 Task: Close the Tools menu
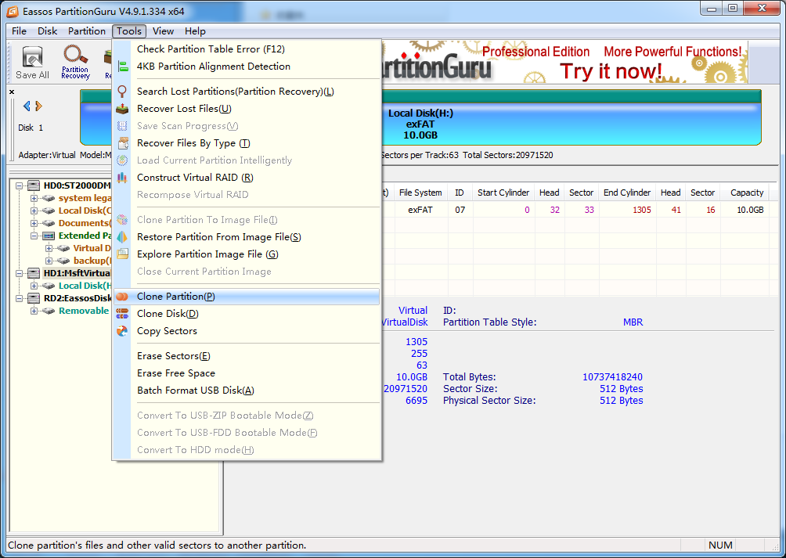click(129, 31)
